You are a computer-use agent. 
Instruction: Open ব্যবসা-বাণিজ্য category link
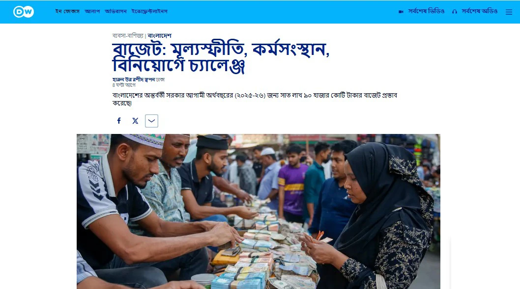point(128,35)
